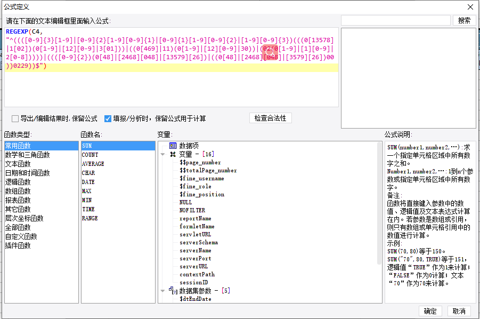Select the NULL variable
480x319 pixels.
click(185, 202)
